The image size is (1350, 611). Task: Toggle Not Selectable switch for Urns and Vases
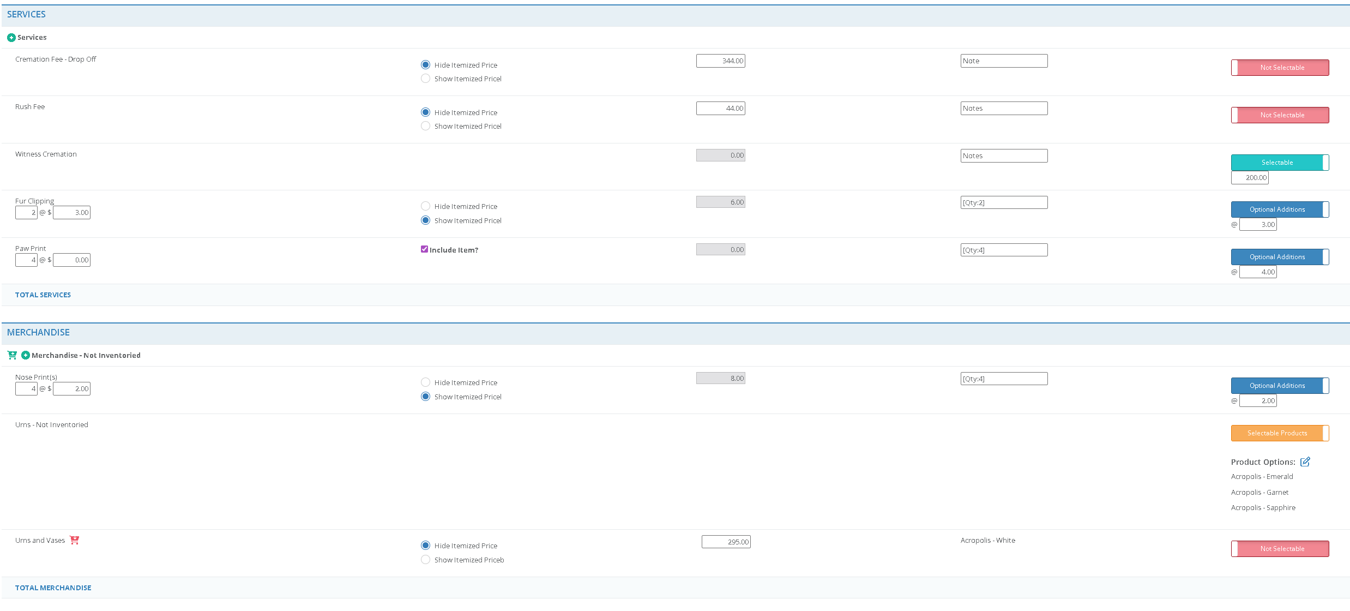point(1279,549)
